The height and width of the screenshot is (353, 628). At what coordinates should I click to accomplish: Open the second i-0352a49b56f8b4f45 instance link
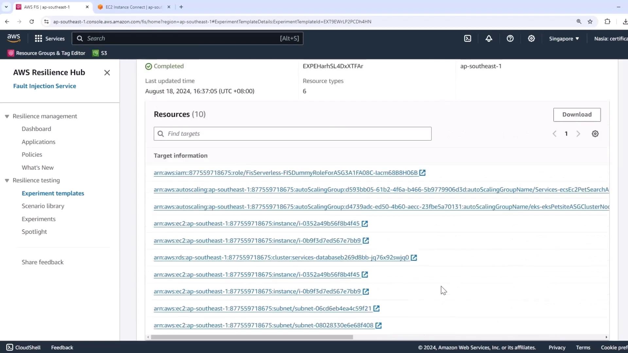[256, 275]
